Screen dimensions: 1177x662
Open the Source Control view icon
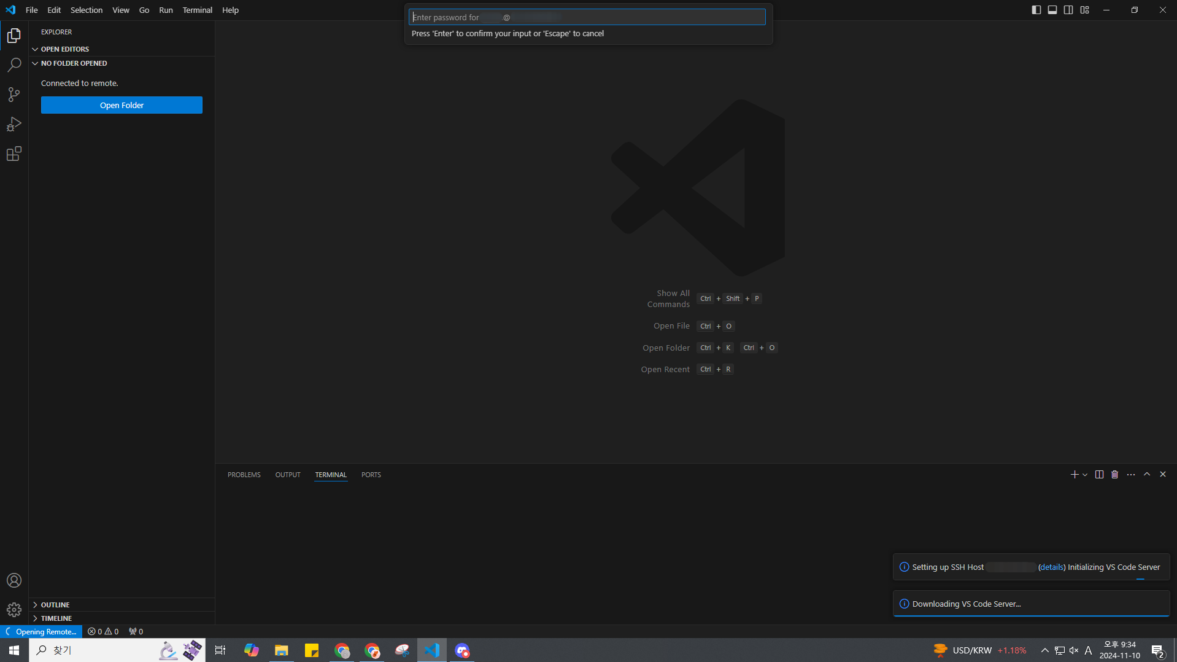[14, 95]
